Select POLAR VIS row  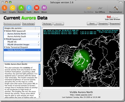pyautogui.click(x=22, y=42)
